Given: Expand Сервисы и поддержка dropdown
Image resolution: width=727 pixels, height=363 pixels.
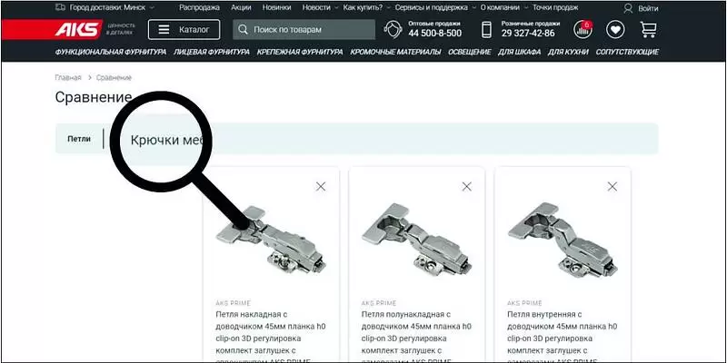Looking at the screenshot, I should click(433, 7).
